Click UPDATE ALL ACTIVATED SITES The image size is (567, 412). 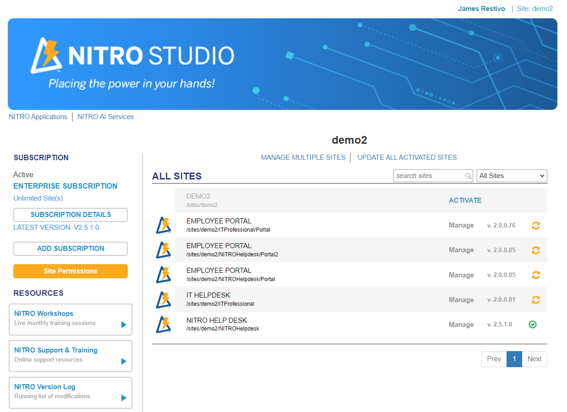click(x=407, y=157)
